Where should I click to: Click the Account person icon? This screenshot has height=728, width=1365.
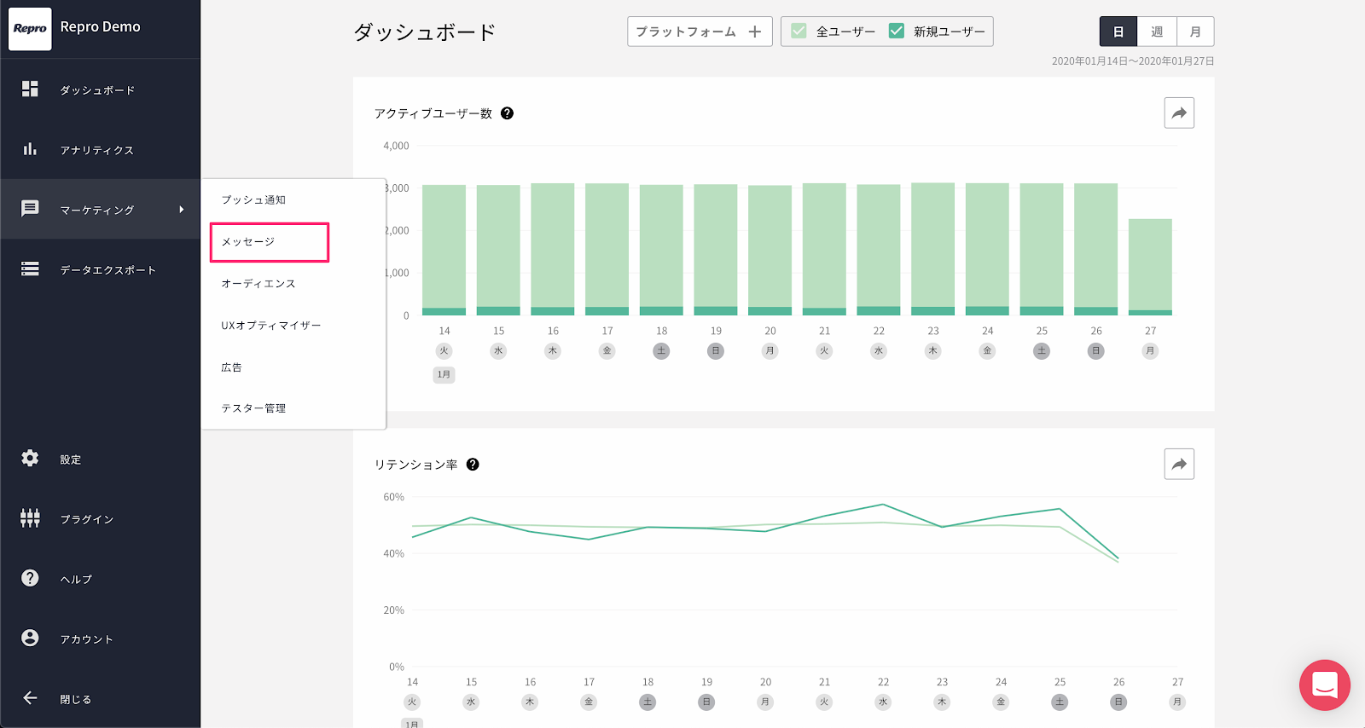30,638
